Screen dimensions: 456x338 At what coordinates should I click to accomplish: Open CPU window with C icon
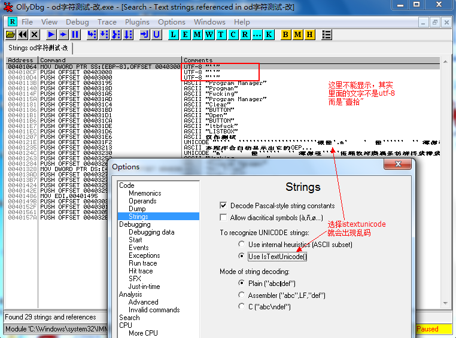[x=233, y=35]
